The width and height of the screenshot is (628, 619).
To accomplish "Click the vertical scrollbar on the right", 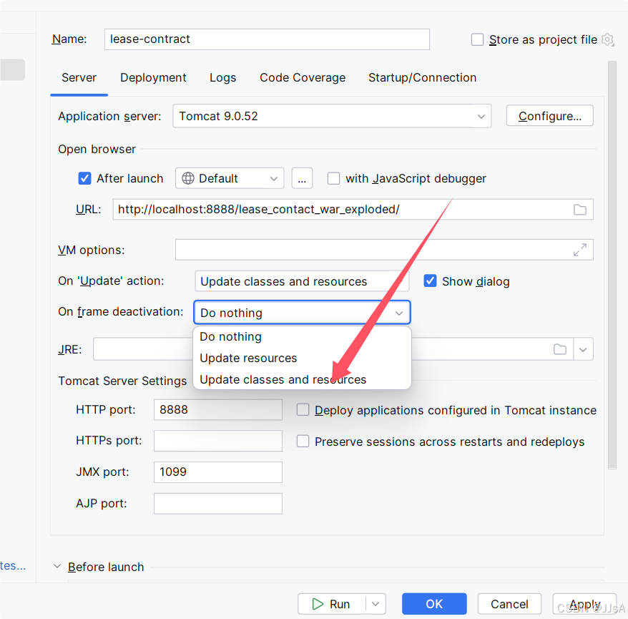I will tap(612, 265).
